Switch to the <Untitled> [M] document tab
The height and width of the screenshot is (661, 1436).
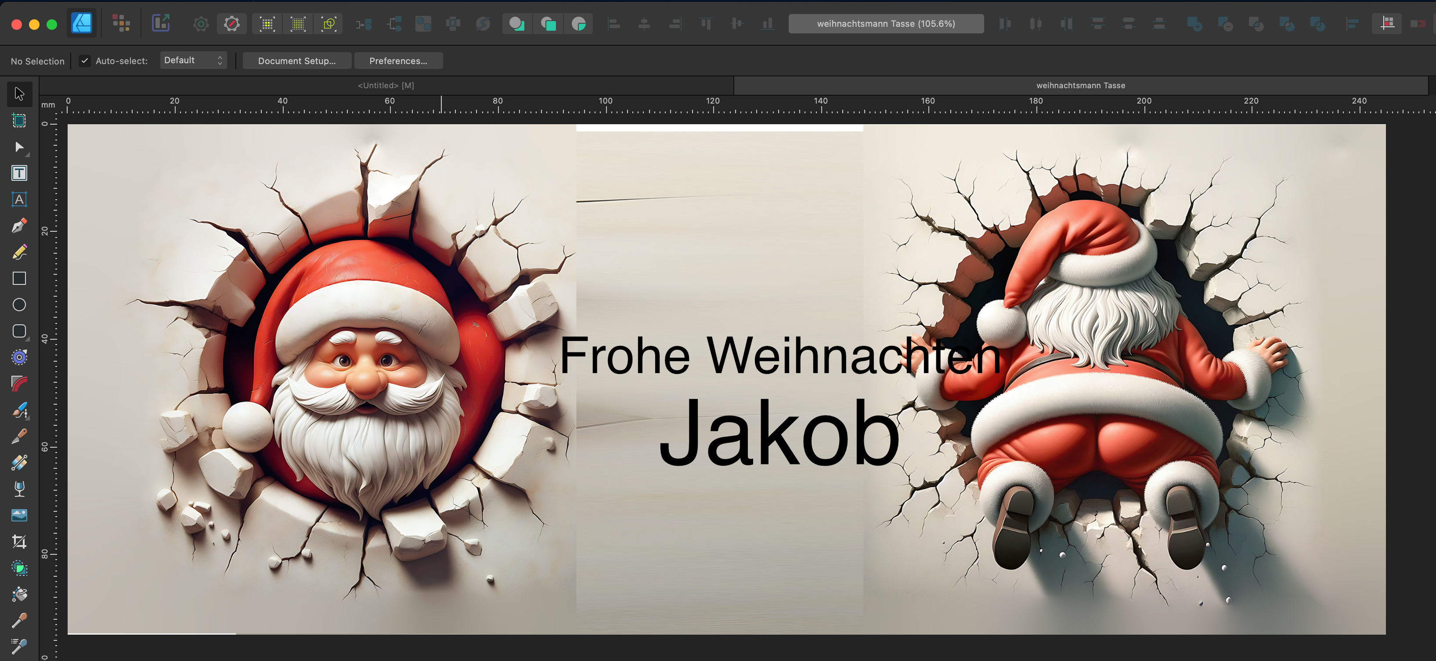point(386,85)
